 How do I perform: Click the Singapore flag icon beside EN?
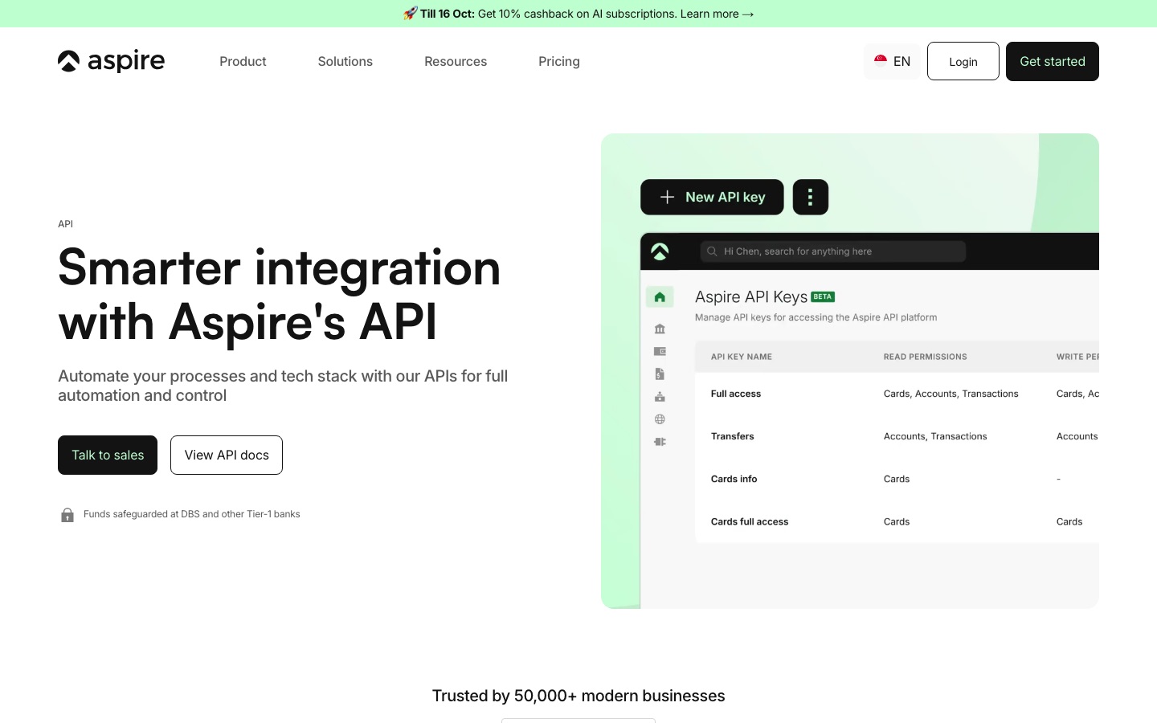pos(881,61)
